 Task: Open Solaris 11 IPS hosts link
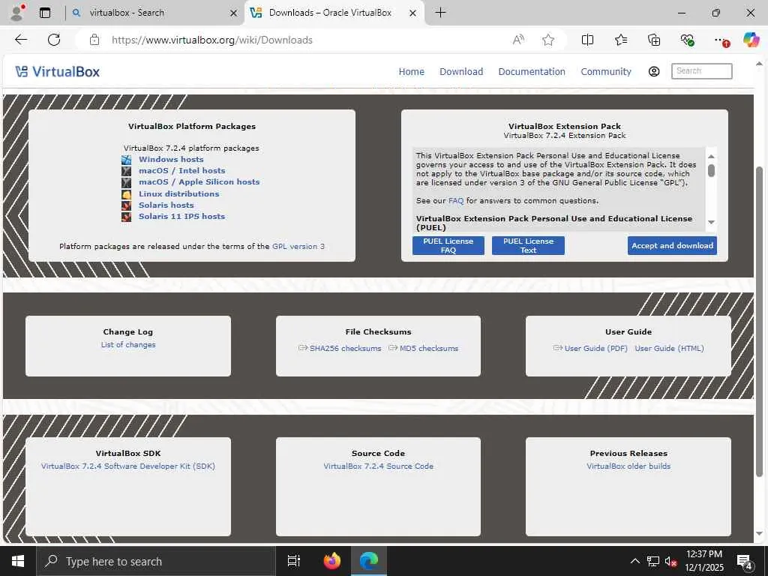(181, 216)
